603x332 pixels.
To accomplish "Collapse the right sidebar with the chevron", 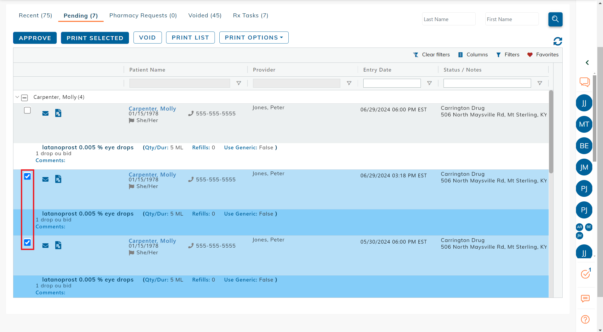I will tap(587, 63).
